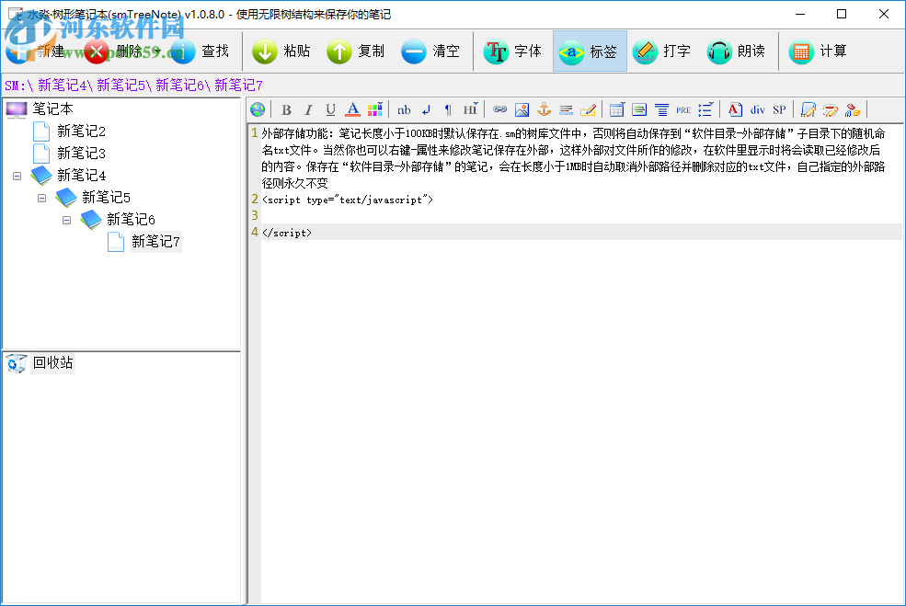
Task: Insert a div tag
Action: point(757,109)
